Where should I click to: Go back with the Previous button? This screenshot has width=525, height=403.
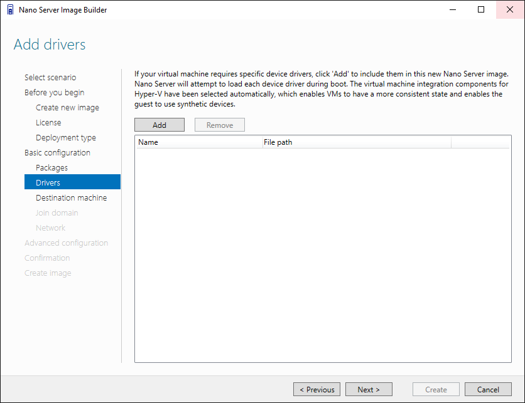pyautogui.click(x=317, y=390)
